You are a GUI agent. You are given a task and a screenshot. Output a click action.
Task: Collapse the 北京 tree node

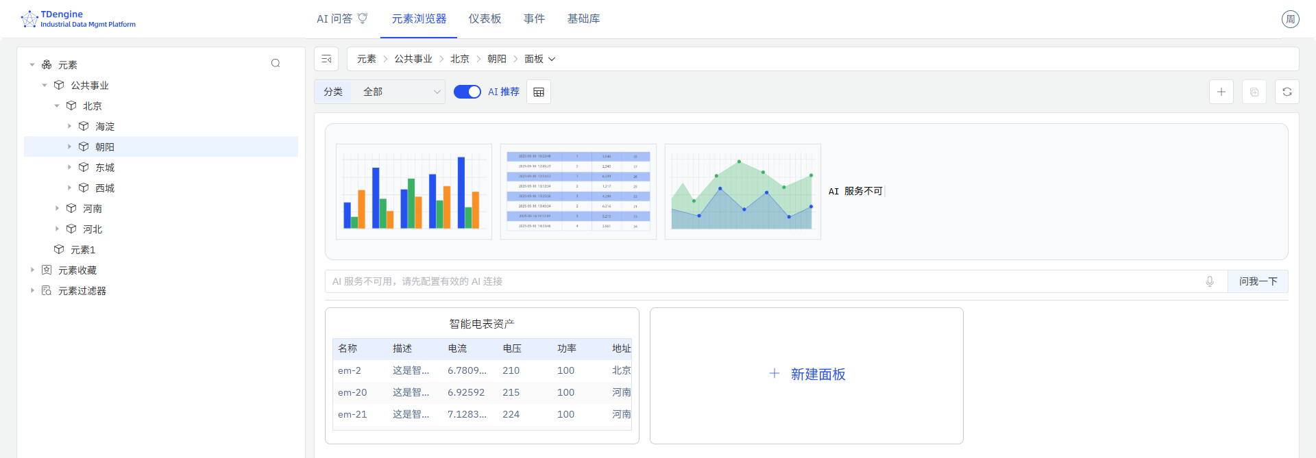(x=57, y=105)
